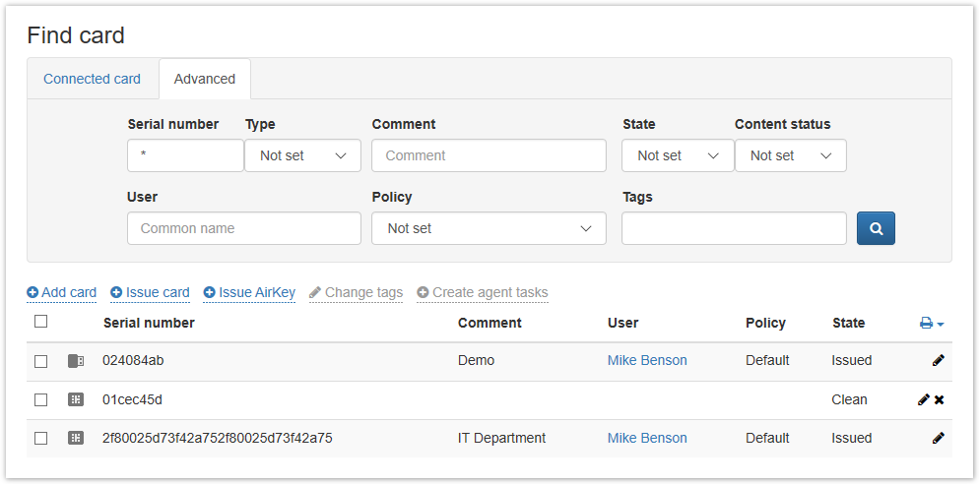Open the print icon dropdown menu

click(x=931, y=323)
